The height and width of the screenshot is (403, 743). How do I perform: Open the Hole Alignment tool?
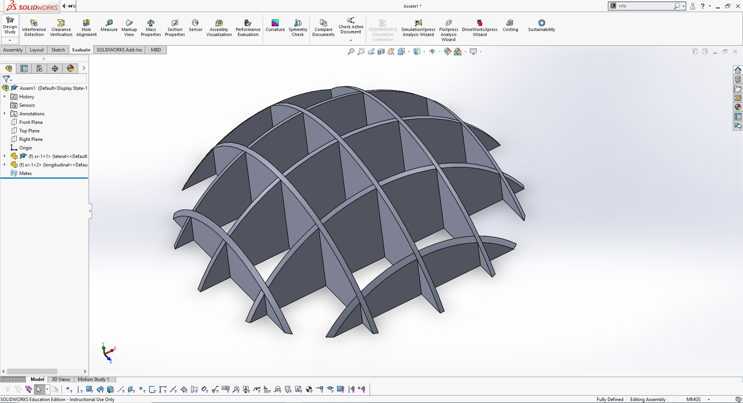(x=86, y=28)
